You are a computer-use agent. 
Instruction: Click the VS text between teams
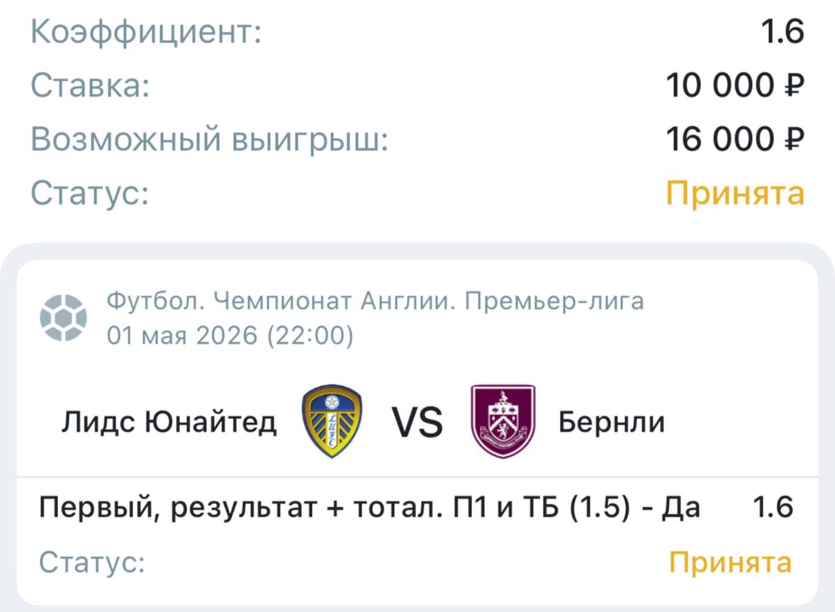pos(417,423)
